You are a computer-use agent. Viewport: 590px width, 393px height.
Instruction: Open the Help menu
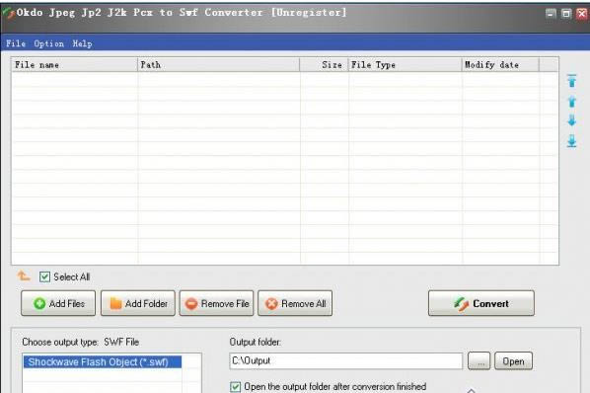82,43
